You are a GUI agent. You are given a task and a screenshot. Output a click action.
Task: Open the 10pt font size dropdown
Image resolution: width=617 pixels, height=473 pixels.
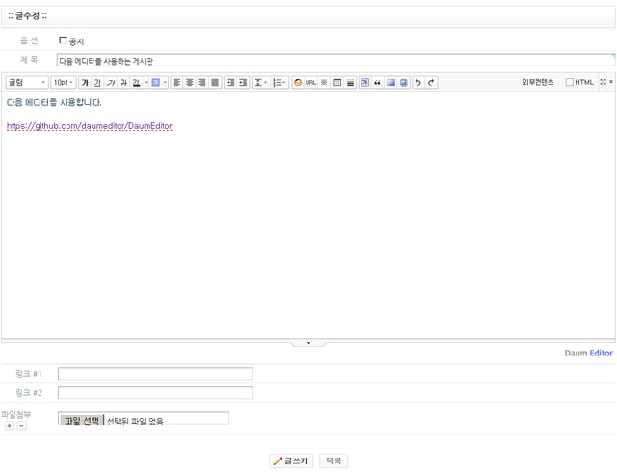click(x=64, y=83)
